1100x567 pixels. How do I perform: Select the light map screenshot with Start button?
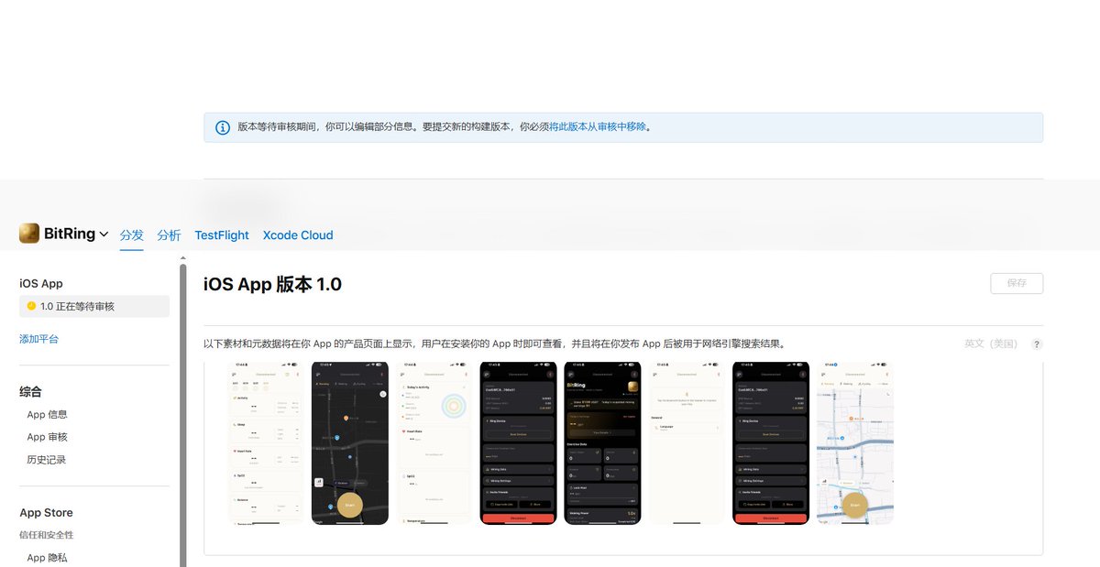(x=855, y=443)
